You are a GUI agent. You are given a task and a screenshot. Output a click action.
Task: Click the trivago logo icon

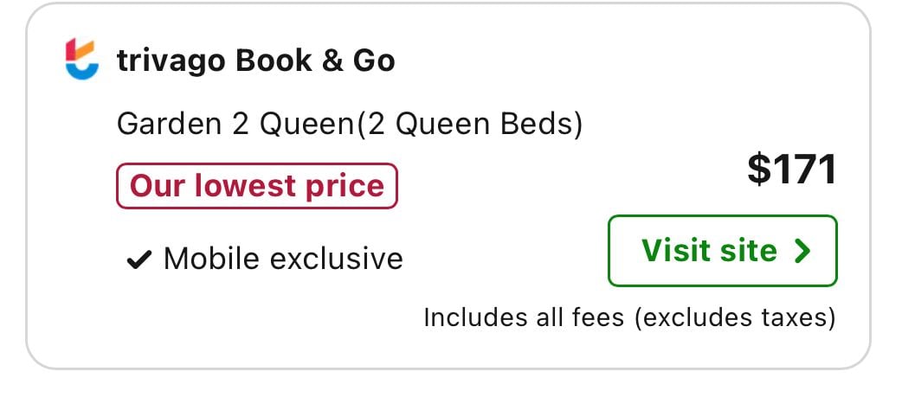tap(82, 60)
